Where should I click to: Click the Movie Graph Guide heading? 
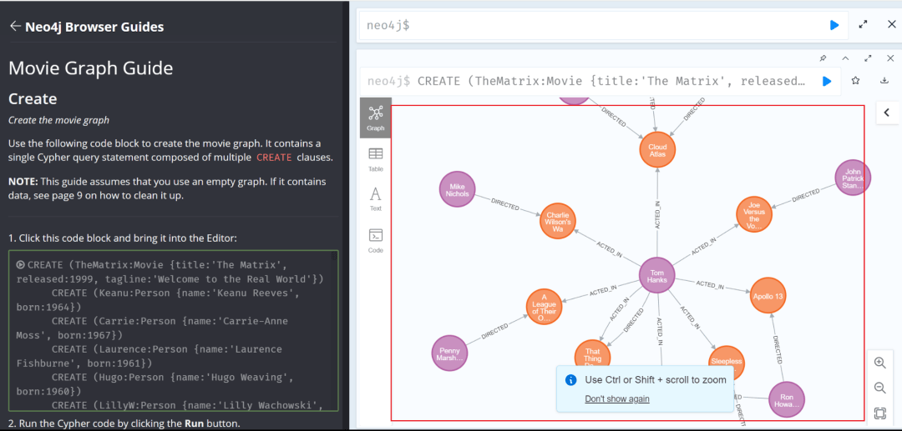click(x=91, y=68)
